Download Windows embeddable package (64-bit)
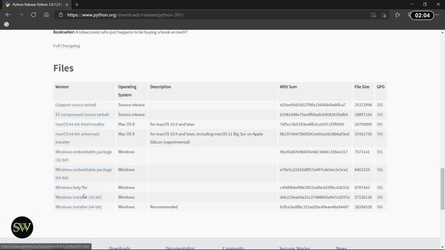This screenshot has width=445, height=250. pos(83,174)
